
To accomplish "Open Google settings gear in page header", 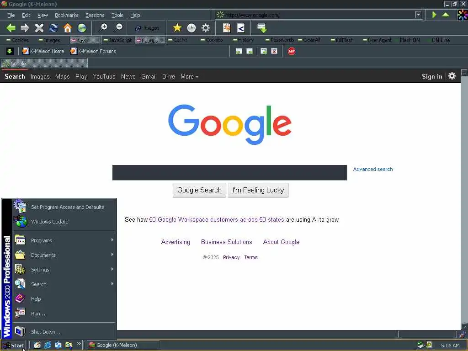I will click(452, 76).
